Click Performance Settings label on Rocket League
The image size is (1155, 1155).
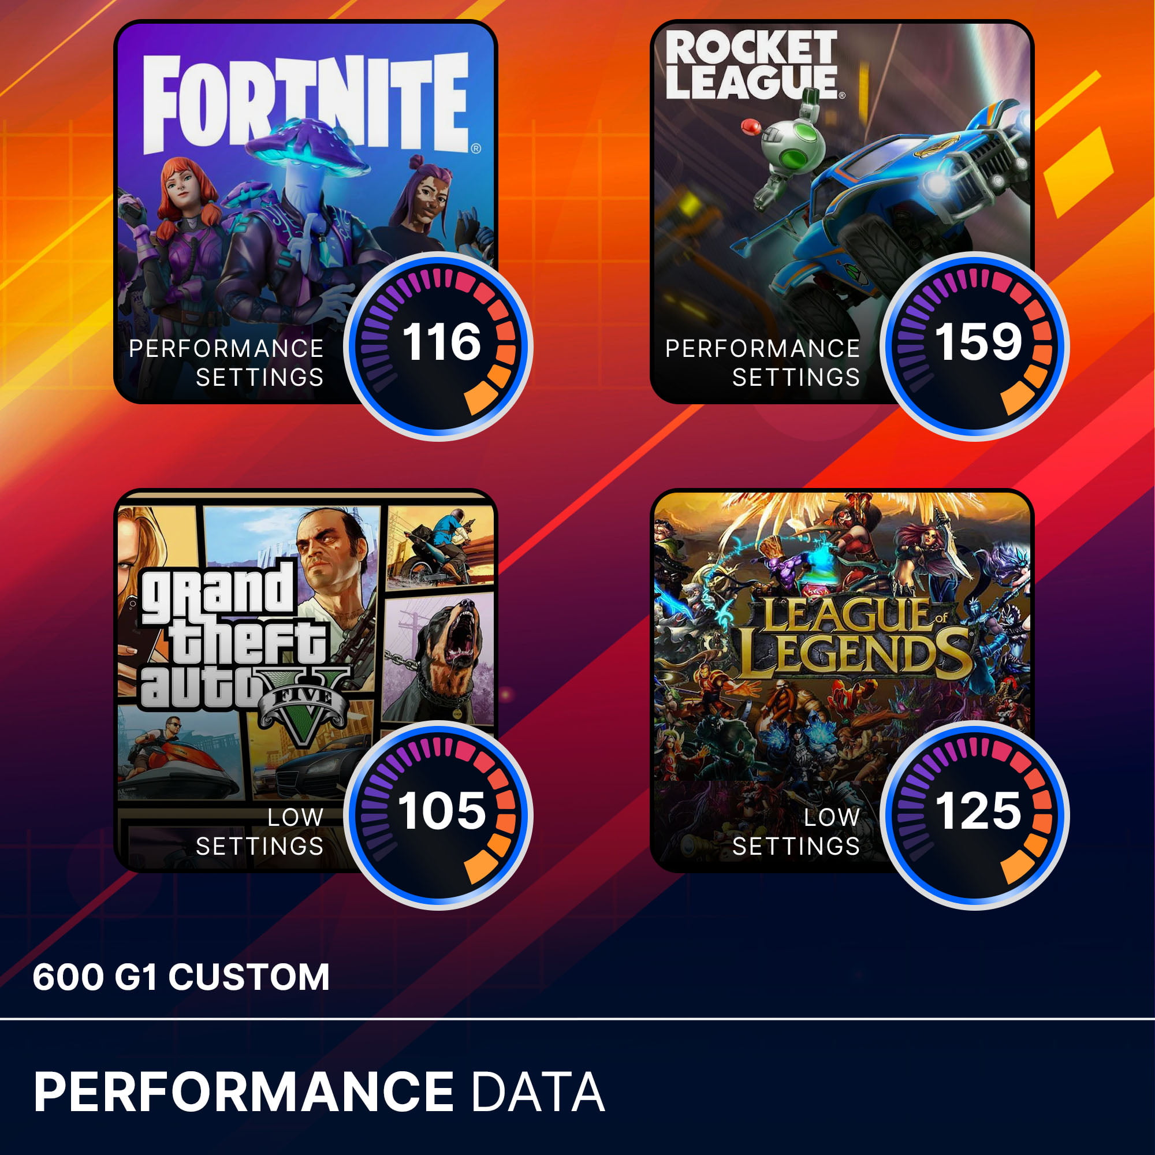(x=763, y=363)
